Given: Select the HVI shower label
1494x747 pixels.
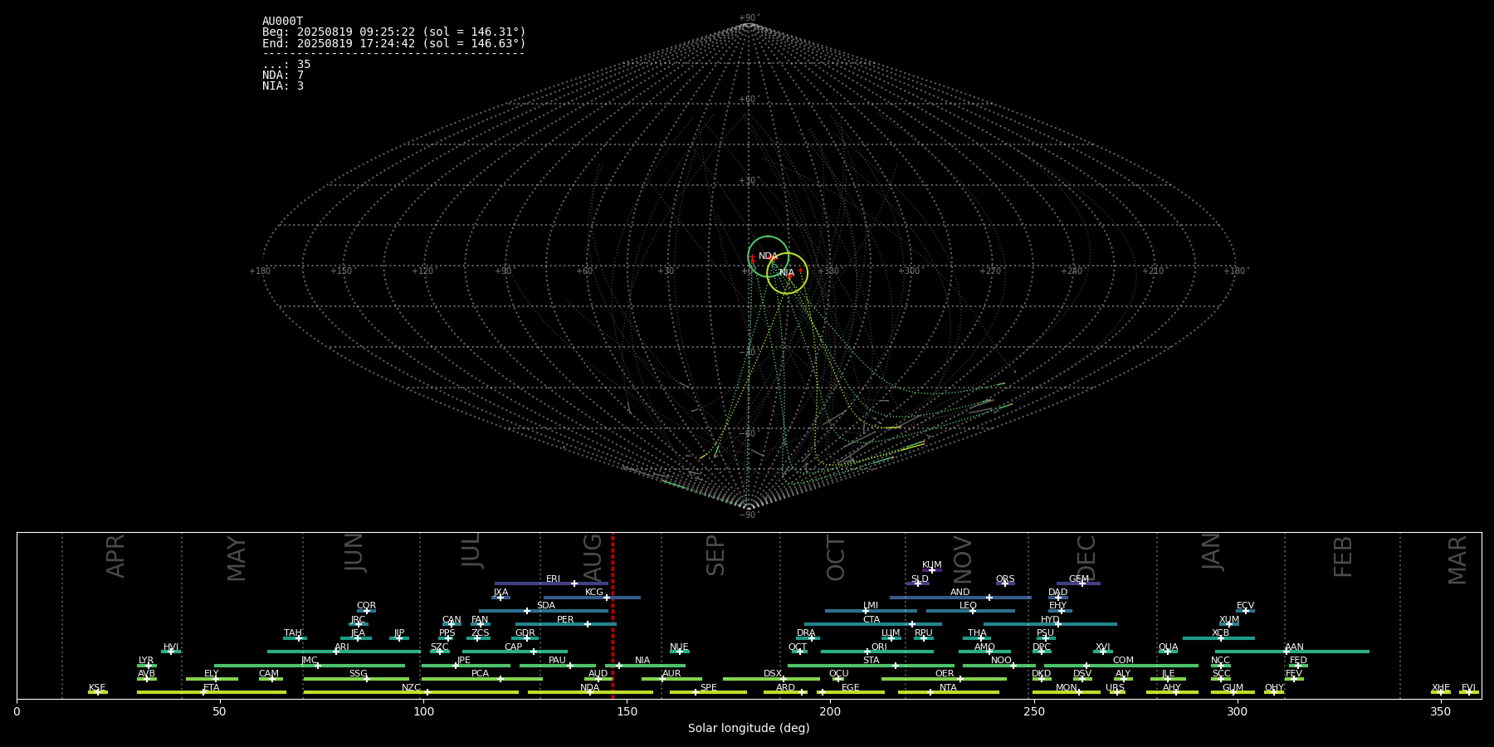Looking at the screenshot, I should click(171, 647).
